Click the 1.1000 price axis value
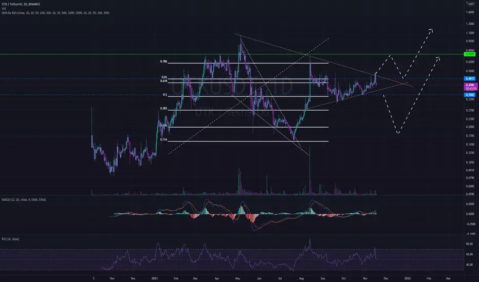 470,33
